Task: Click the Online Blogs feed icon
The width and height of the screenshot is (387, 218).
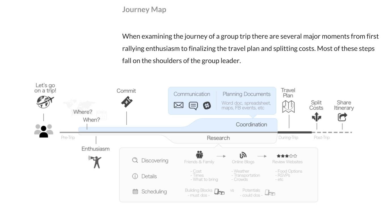Action: (x=243, y=155)
